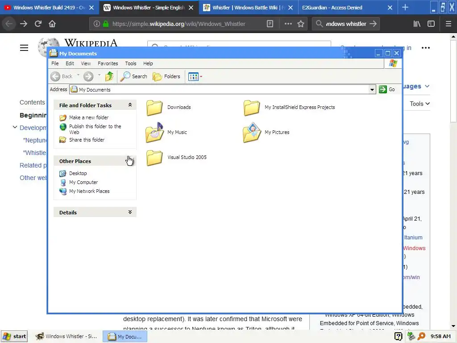Switch to Windows Whistler taskbar button

[x=66, y=336]
